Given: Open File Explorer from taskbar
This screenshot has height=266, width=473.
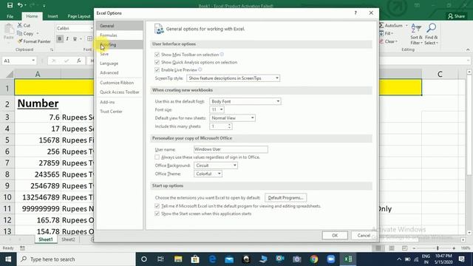Looking at the screenshot, I should coord(178,259).
